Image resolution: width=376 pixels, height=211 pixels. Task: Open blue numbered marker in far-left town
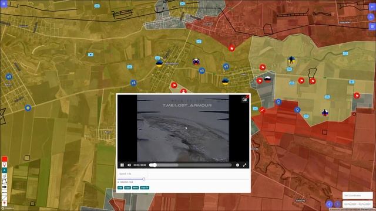pyautogui.click(x=9, y=77)
